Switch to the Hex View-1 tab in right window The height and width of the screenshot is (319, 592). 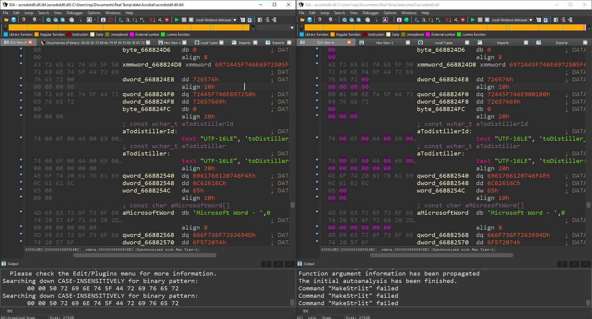(x=384, y=43)
